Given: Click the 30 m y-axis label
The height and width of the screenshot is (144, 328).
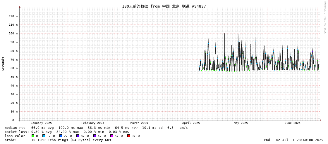Looking at the screenshot, I should (x=14, y=94).
